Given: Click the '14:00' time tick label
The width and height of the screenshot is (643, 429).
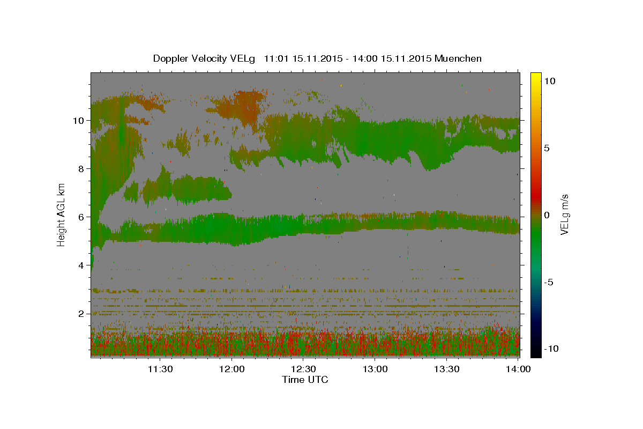Looking at the screenshot, I should (518, 369).
